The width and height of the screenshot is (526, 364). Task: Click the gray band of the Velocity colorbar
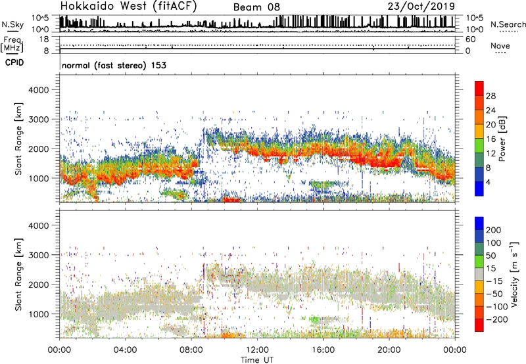pyautogui.click(x=479, y=274)
